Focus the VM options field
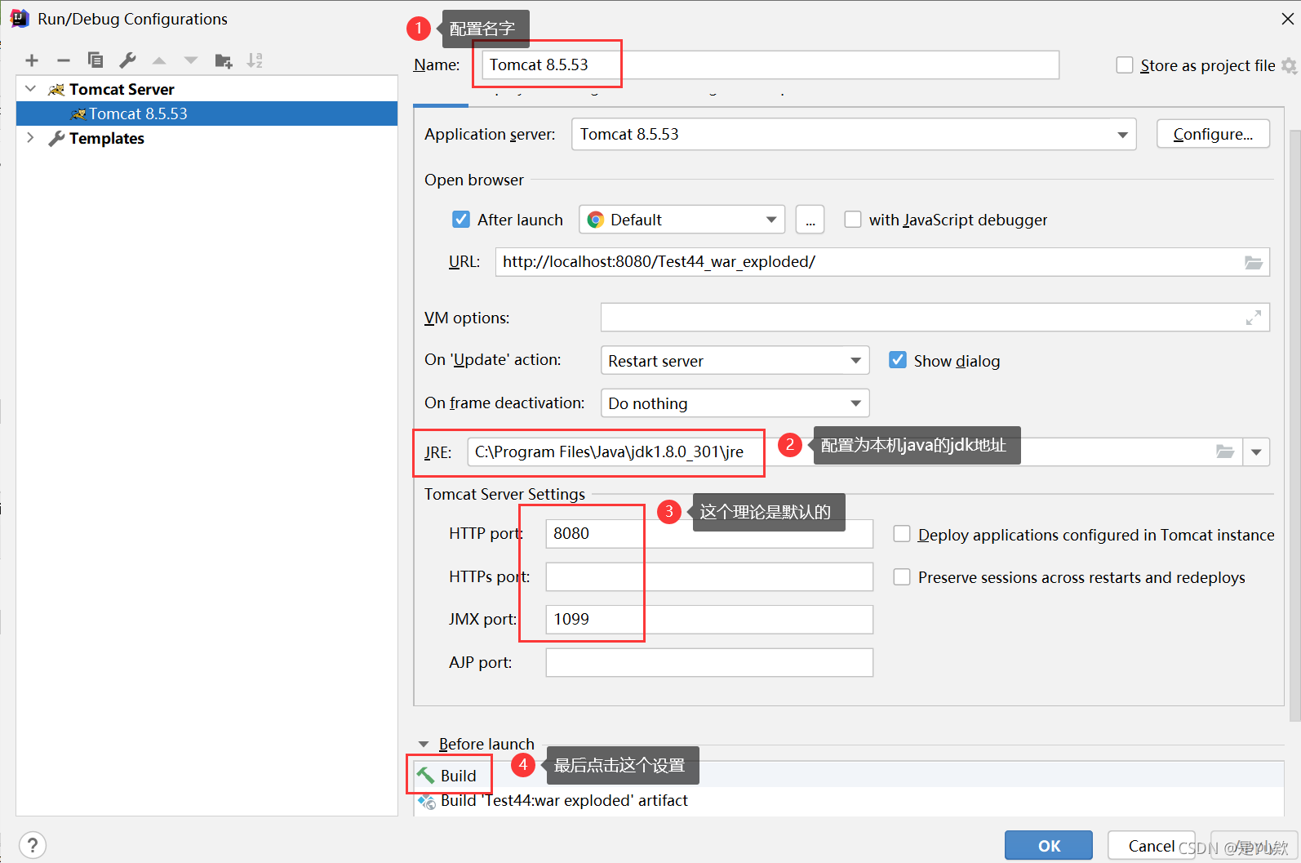 point(935,318)
